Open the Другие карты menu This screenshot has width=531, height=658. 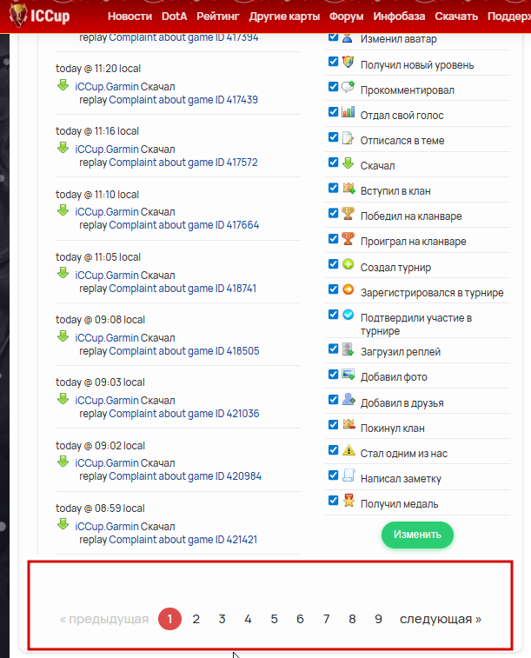pos(284,17)
